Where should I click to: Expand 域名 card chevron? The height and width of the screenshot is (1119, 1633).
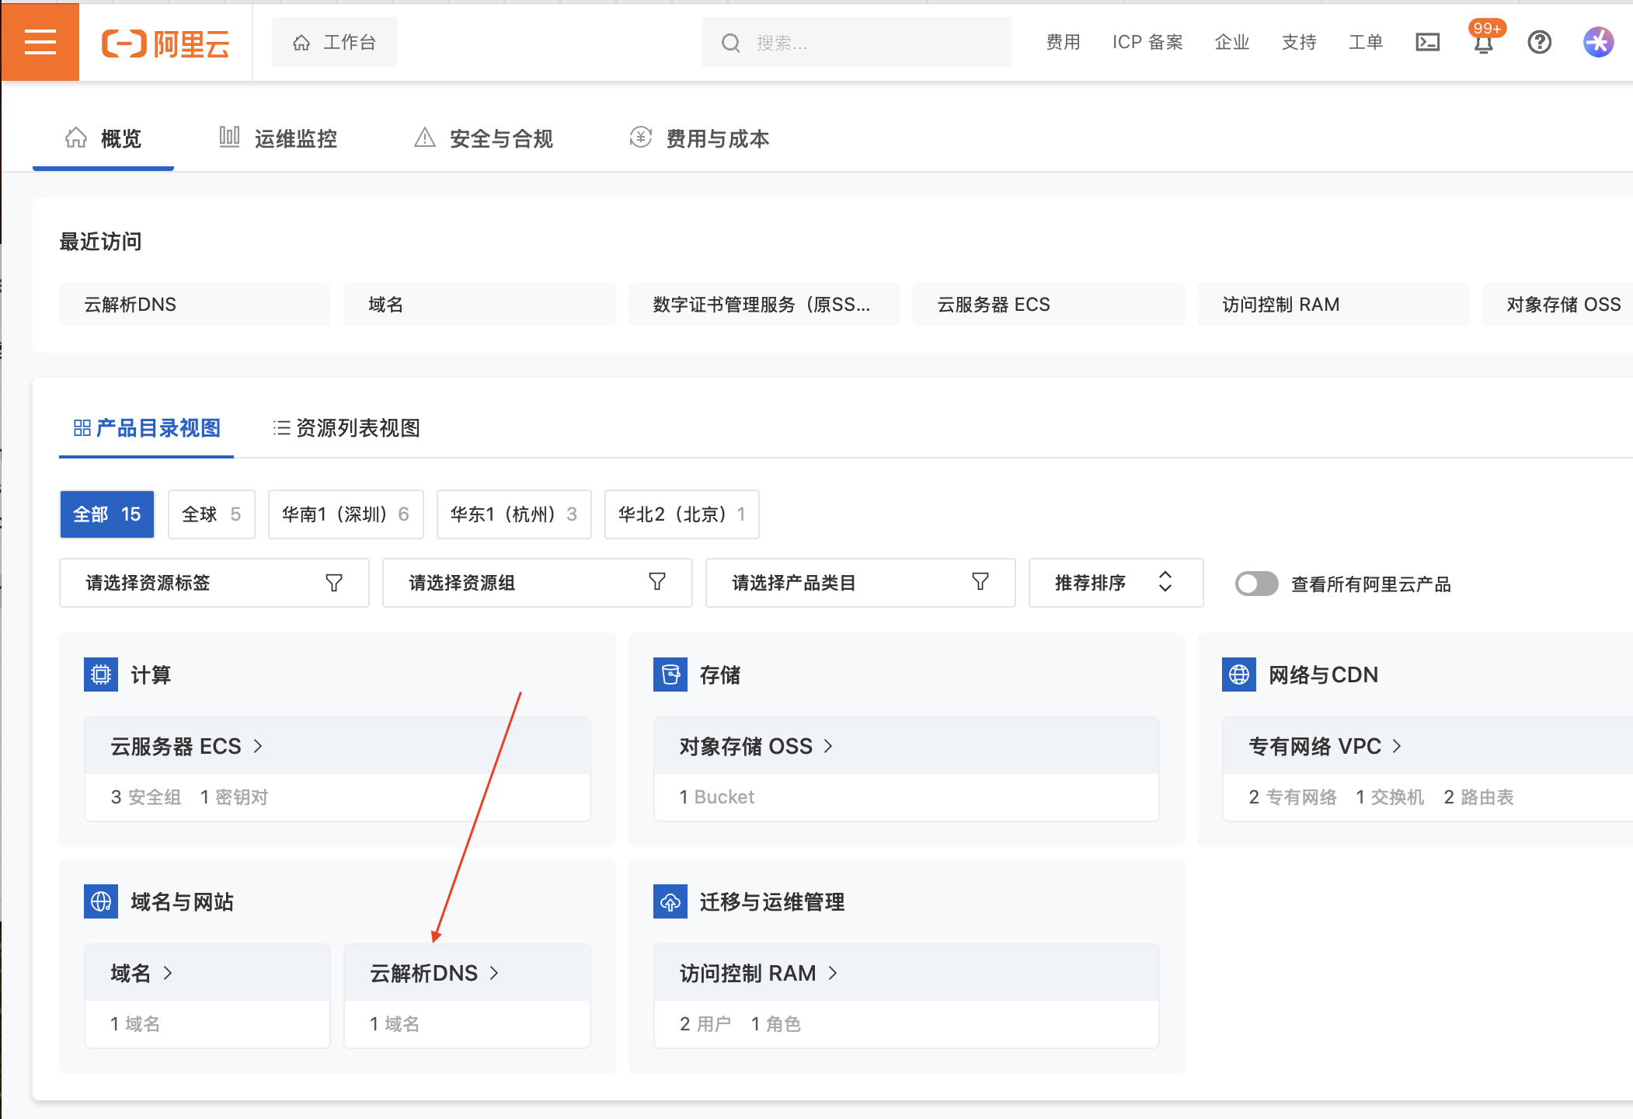(x=168, y=973)
